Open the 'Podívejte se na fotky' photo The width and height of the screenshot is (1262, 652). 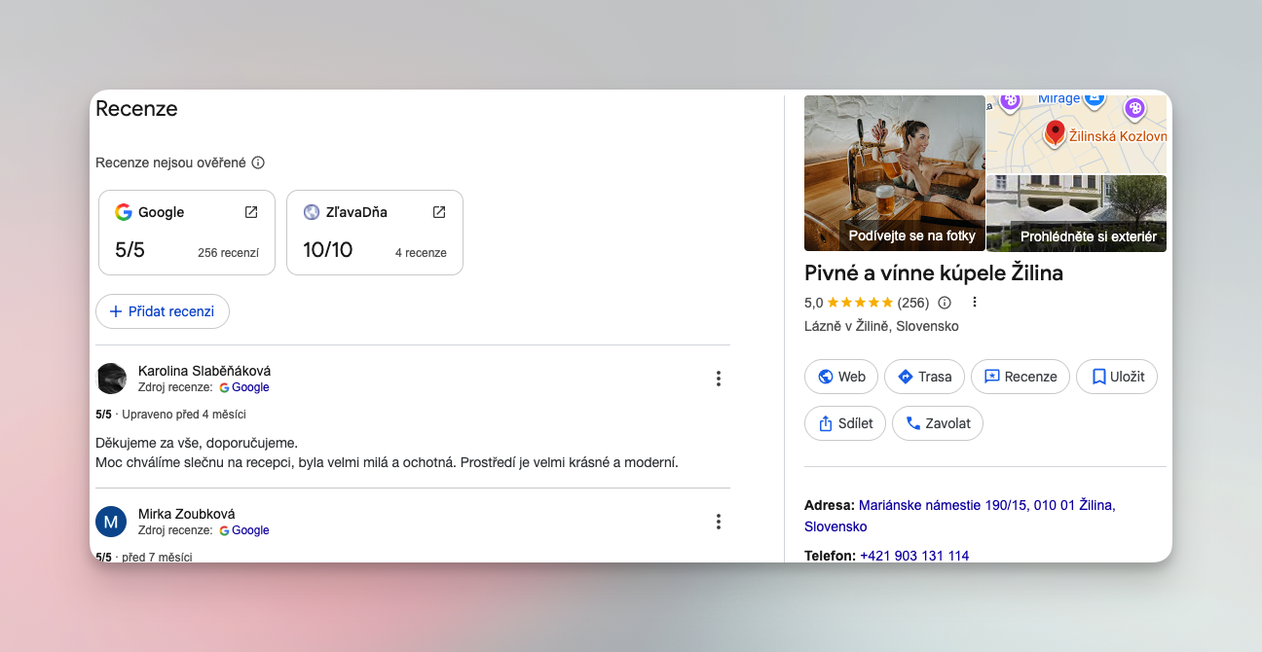[x=895, y=173]
